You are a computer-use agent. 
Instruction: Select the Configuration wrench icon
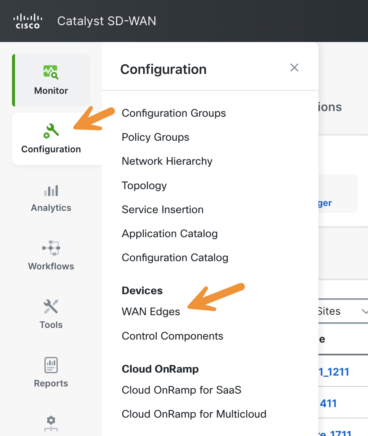[51, 131]
